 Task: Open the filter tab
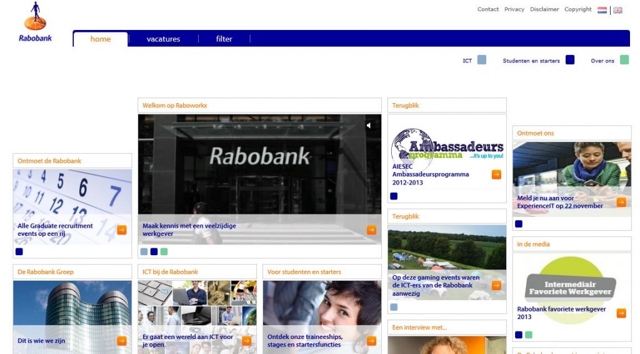(224, 39)
